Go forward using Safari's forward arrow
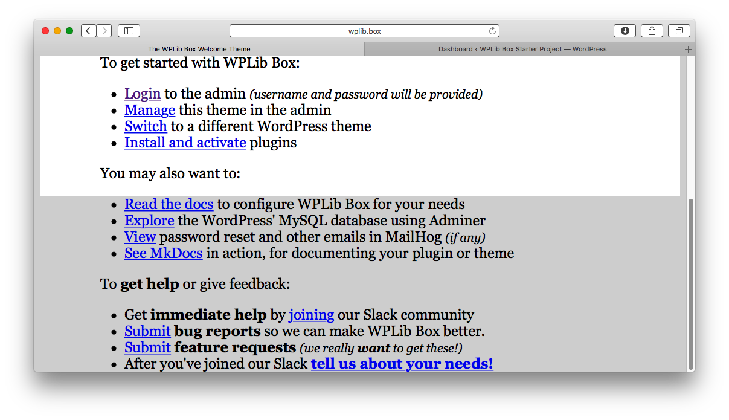Image resolution: width=729 pixels, height=420 pixels. 104,31
